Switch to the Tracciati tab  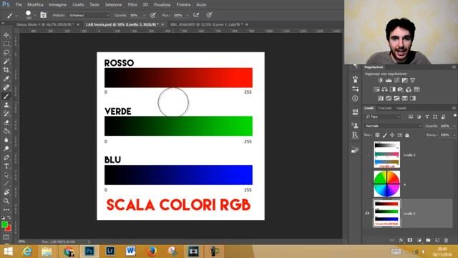[385, 108]
